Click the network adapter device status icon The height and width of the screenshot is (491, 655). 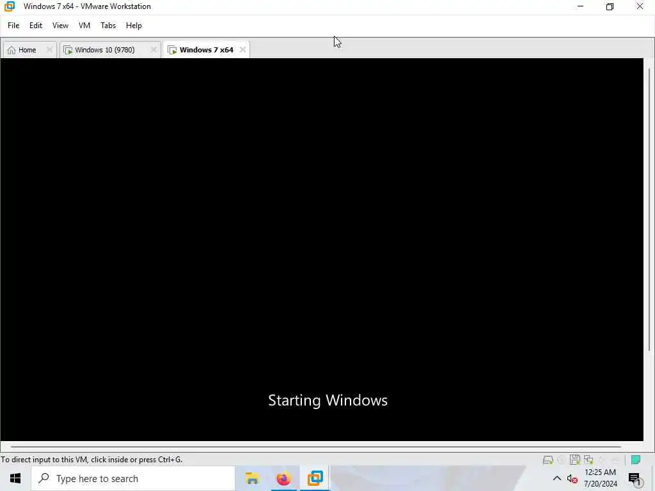click(588, 460)
